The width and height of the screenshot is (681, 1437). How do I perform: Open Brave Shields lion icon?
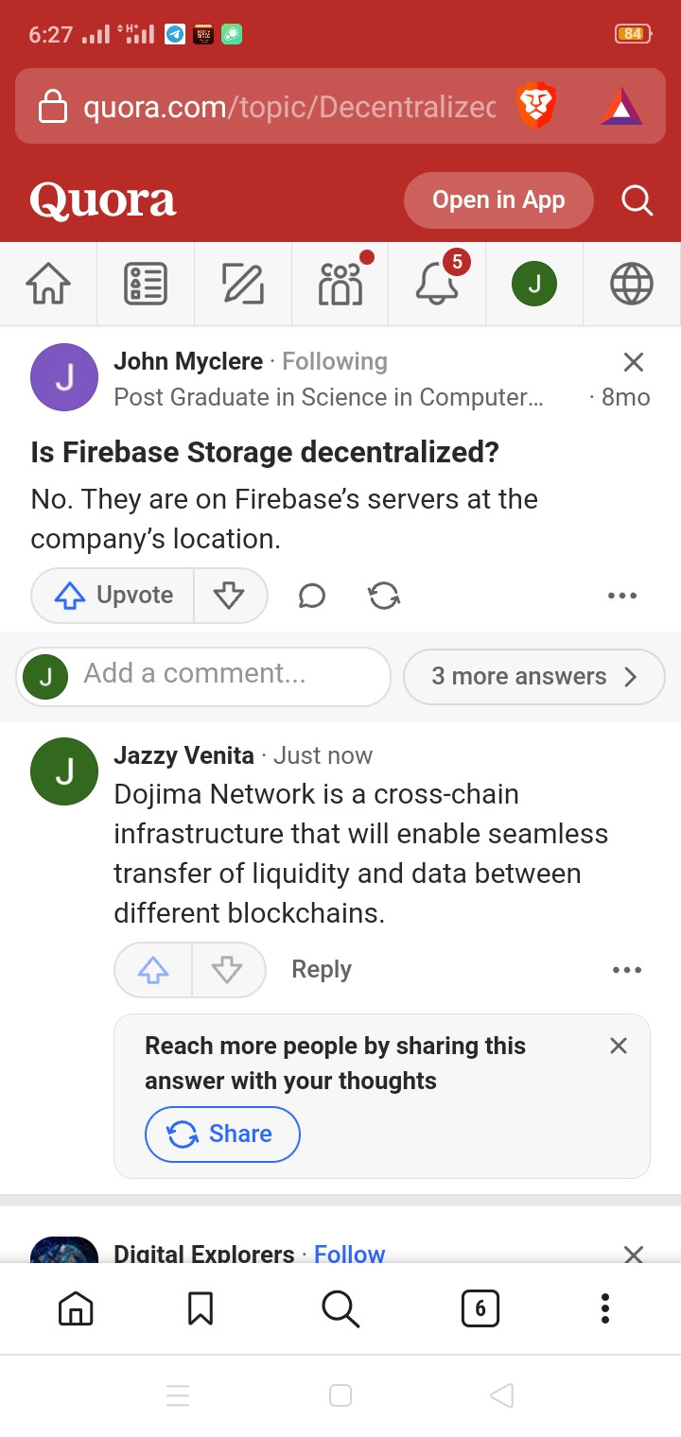[x=536, y=106]
